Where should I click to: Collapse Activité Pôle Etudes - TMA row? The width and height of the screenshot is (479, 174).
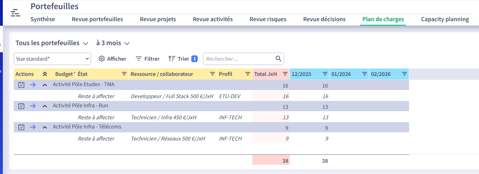(45, 85)
